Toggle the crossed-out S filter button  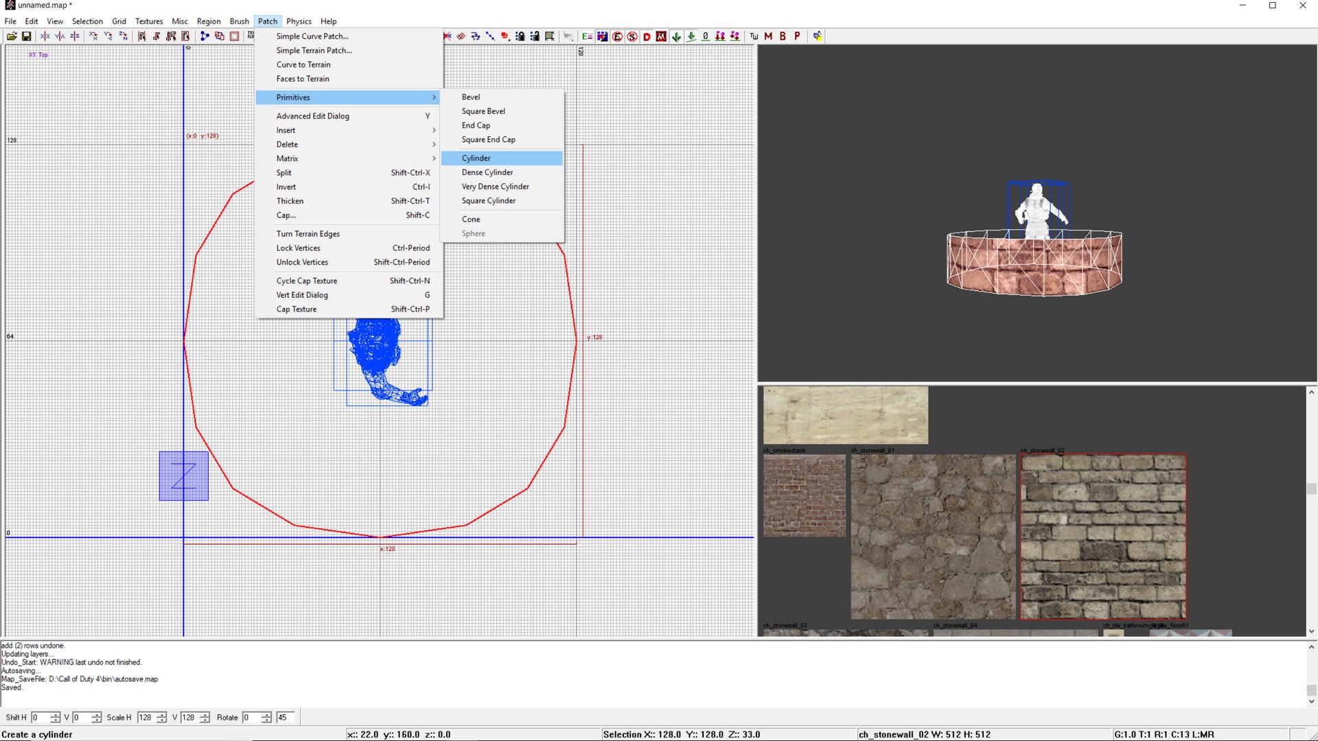(x=632, y=36)
